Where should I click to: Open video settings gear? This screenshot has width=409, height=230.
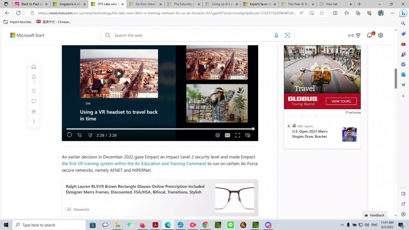click(x=218, y=135)
